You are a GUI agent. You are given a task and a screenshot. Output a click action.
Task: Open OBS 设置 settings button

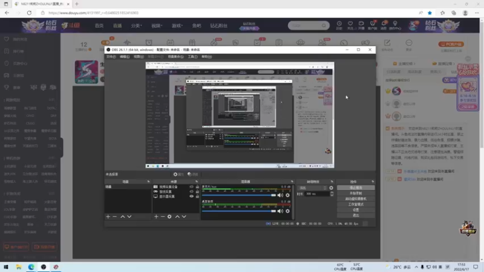point(356,210)
